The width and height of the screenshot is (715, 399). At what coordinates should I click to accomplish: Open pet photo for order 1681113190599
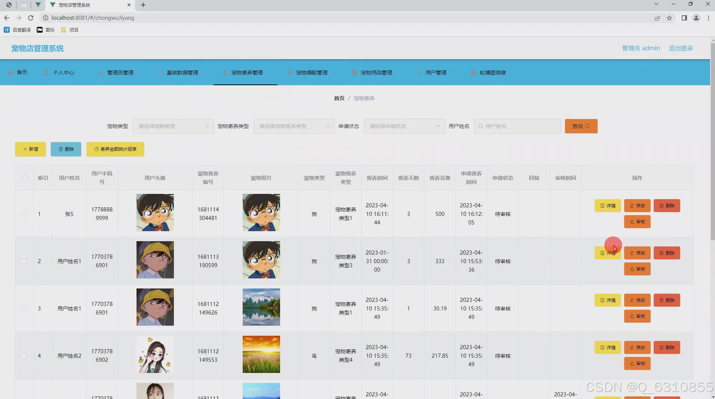click(261, 260)
